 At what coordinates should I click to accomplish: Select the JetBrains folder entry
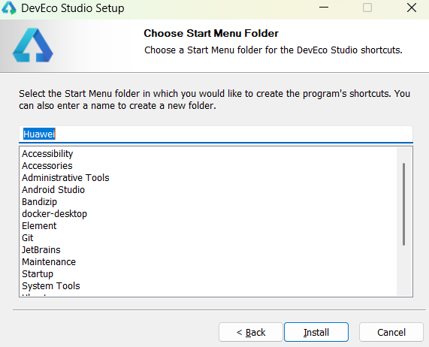[x=41, y=250]
